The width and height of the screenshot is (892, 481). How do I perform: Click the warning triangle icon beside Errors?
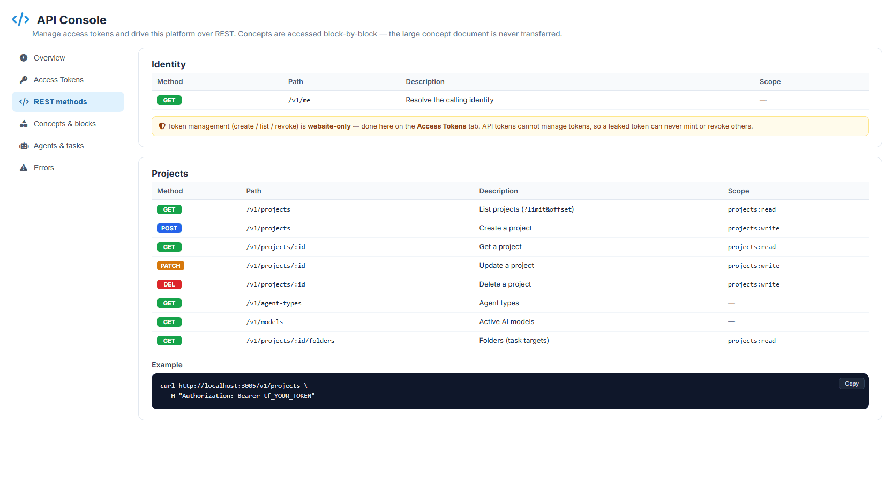click(24, 168)
